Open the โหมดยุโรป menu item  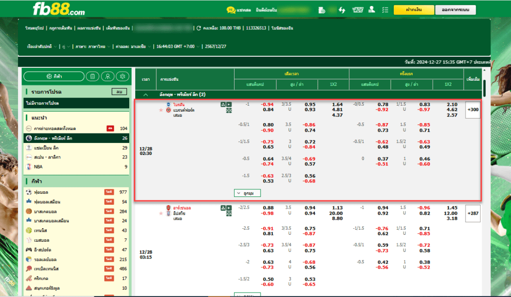coord(34,28)
